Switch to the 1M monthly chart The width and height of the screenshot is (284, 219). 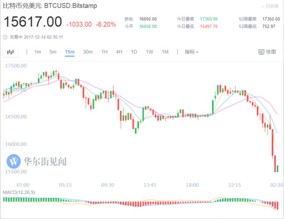pyautogui.click(x=165, y=52)
